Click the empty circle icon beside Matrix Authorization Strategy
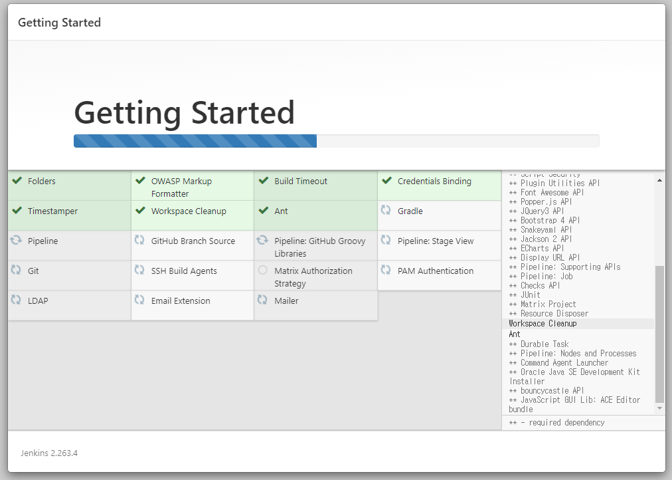 click(x=263, y=270)
